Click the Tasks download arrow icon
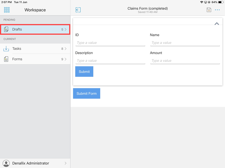225x168 pixels. click(6, 48)
